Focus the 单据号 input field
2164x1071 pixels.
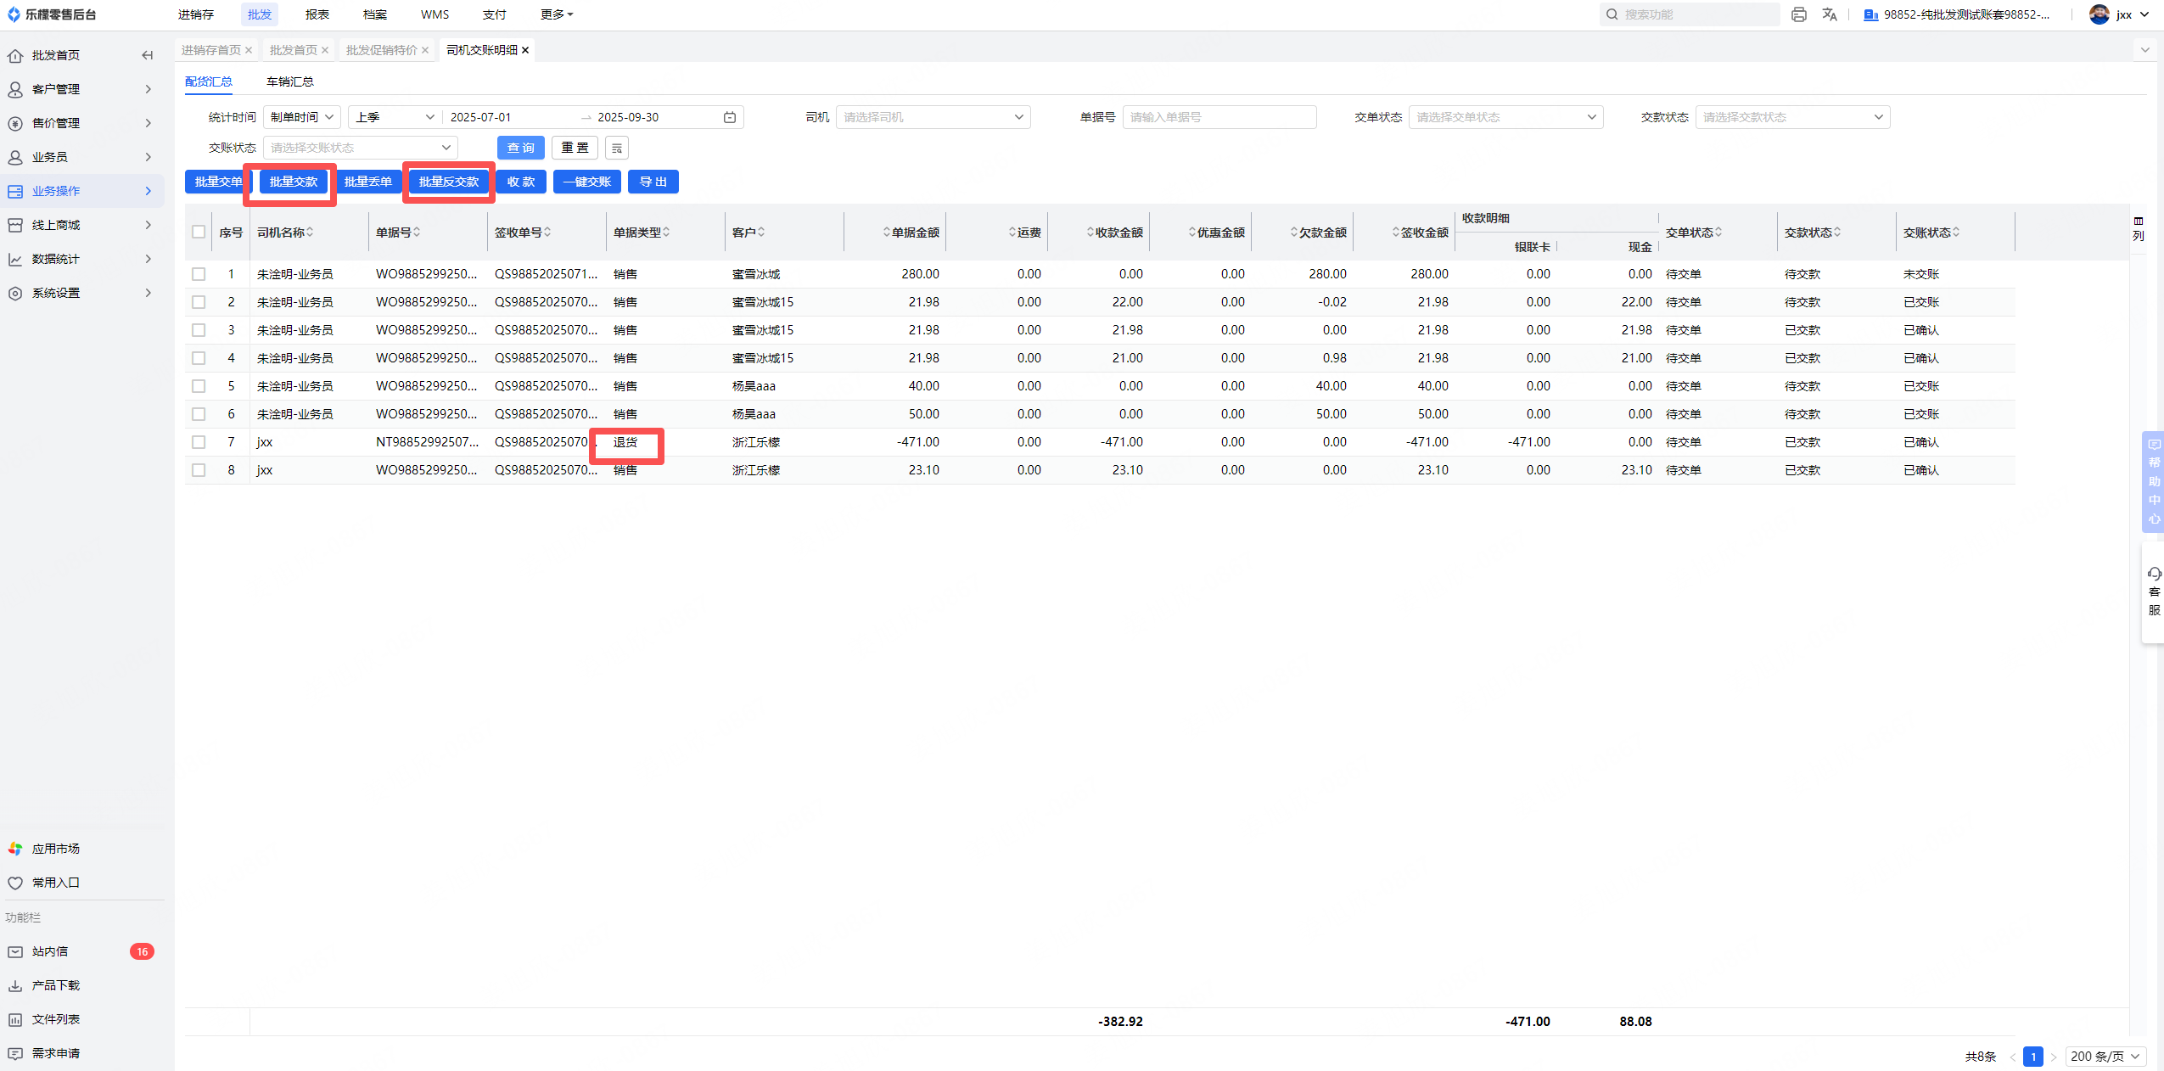click(x=1219, y=117)
